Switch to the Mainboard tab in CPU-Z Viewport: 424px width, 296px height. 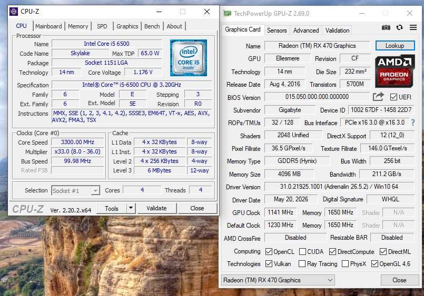click(48, 26)
